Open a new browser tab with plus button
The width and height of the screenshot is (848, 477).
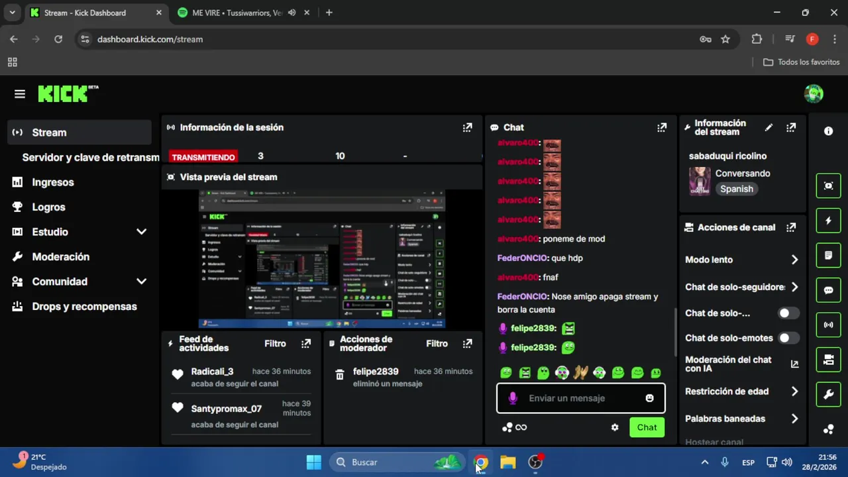(329, 13)
